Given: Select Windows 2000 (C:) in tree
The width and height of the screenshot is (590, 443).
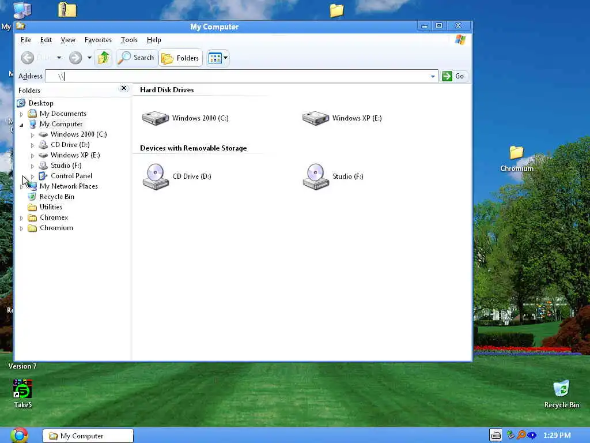Looking at the screenshot, I should pos(78,134).
